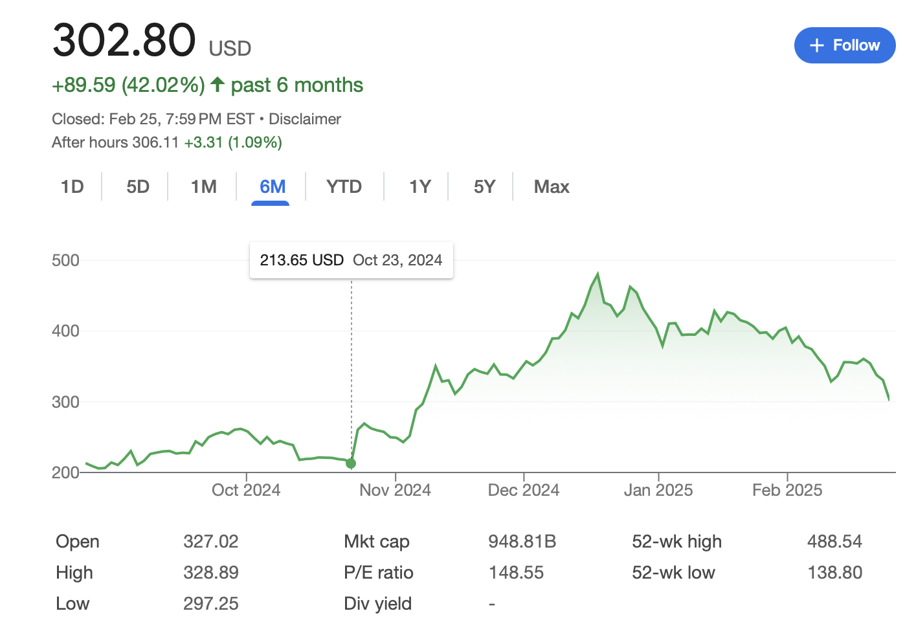Click the Nov 2024 axis label
This screenshot has width=905, height=633.
[x=395, y=490]
